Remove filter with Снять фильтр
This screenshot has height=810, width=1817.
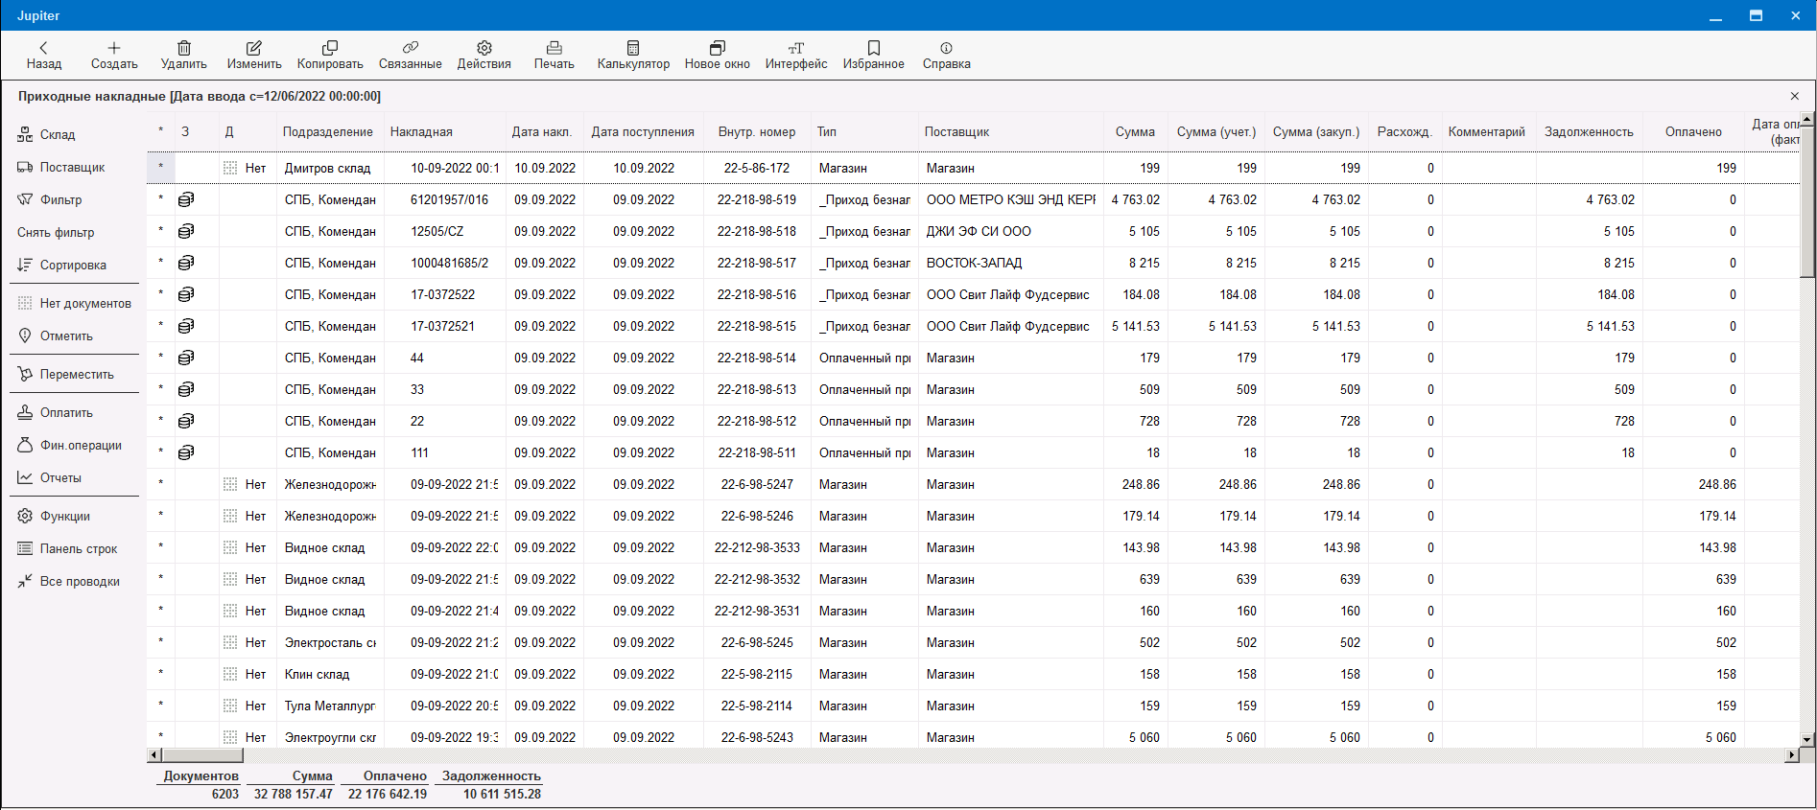tap(56, 233)
